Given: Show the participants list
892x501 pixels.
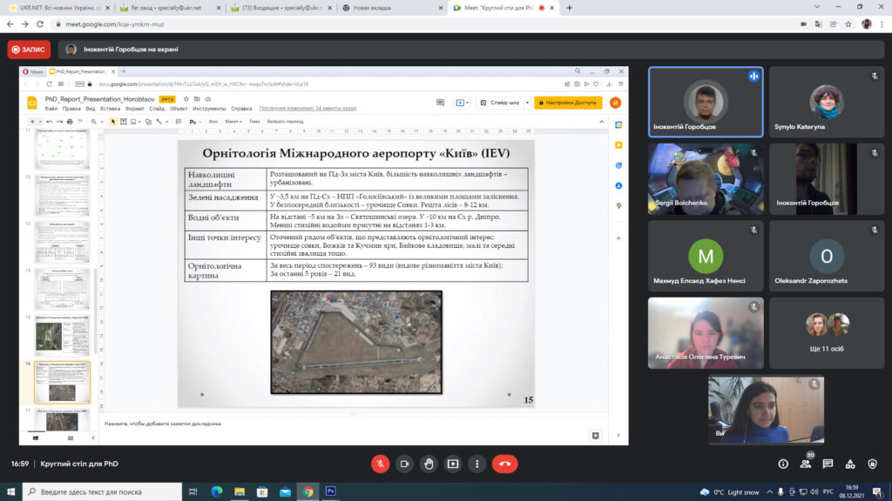Looking at the screenshot, I should click(x=806, y=464).
